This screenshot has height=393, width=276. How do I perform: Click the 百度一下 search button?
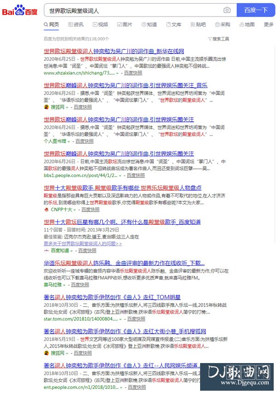click(256, 10)
